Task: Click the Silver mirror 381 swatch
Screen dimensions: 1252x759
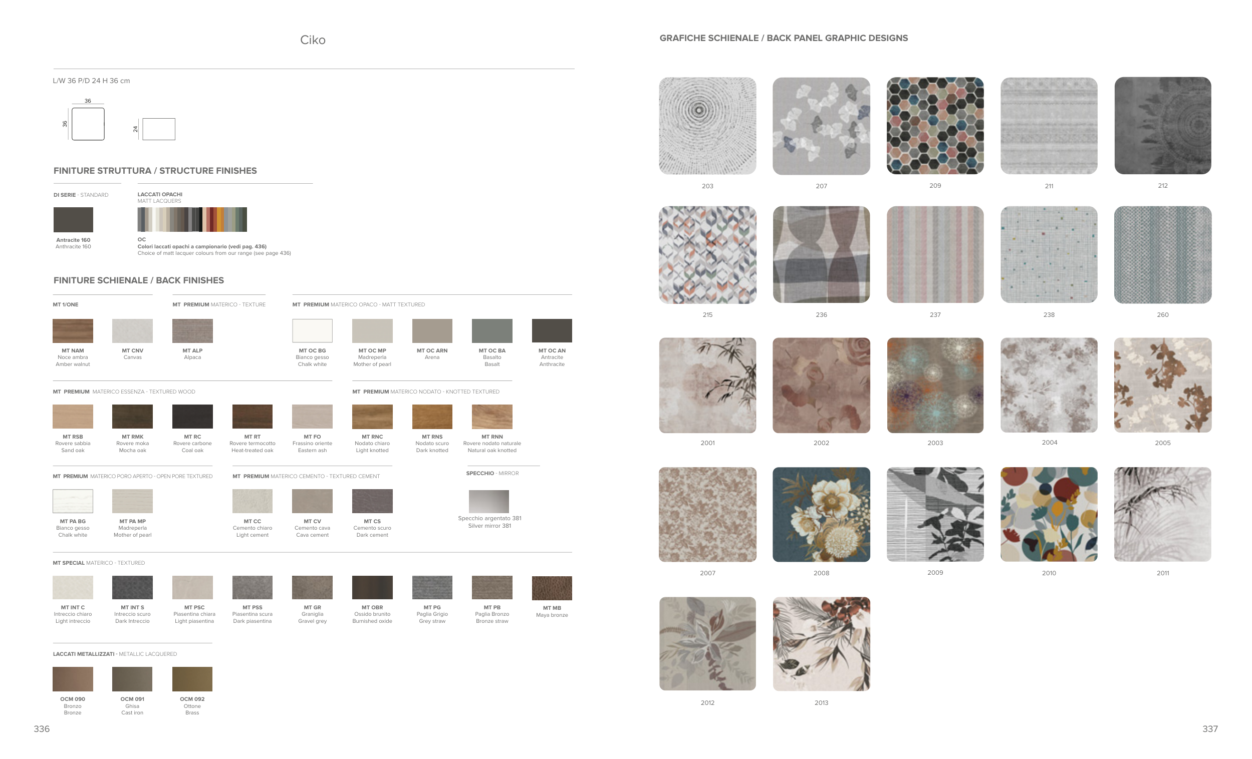Action: point(488,501)
